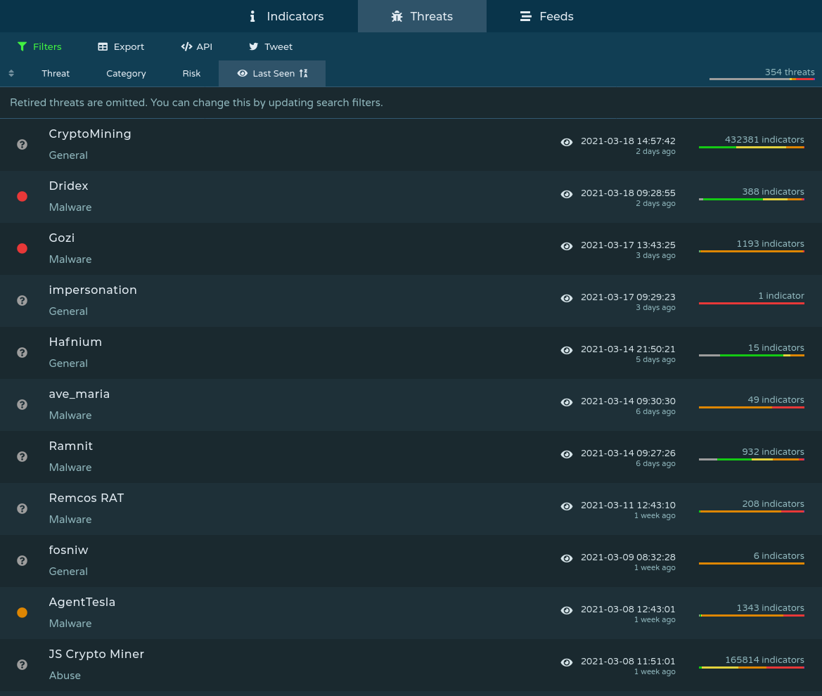The image size is (822, 696).
Task: Switch to the Indicators tab
Action: [286, 15]
